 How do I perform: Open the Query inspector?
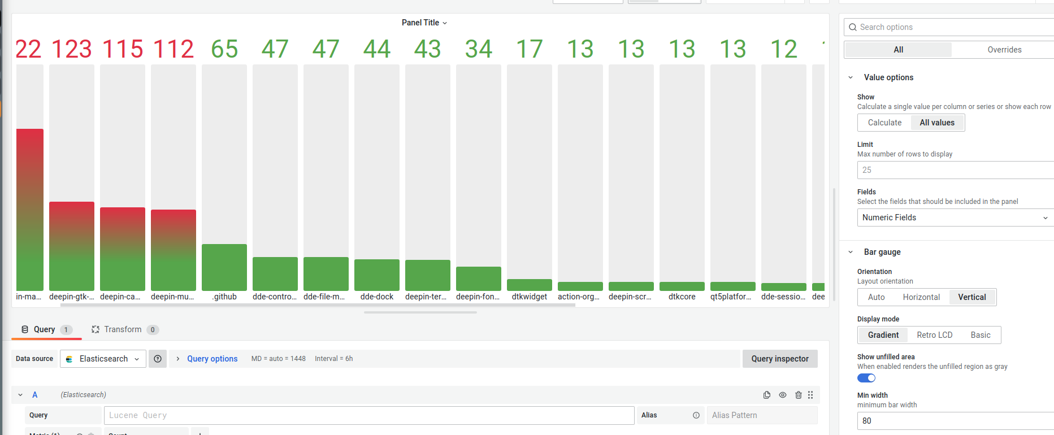point(779,359)
